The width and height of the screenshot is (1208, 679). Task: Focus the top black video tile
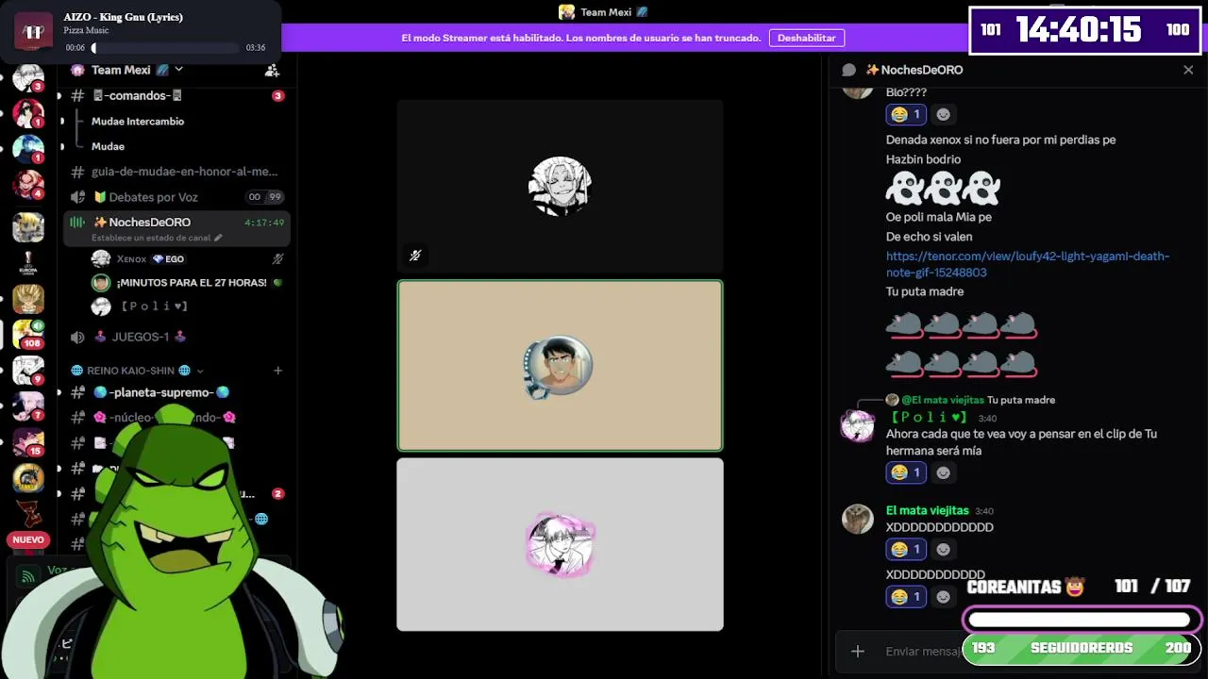[x=560, y=186]
